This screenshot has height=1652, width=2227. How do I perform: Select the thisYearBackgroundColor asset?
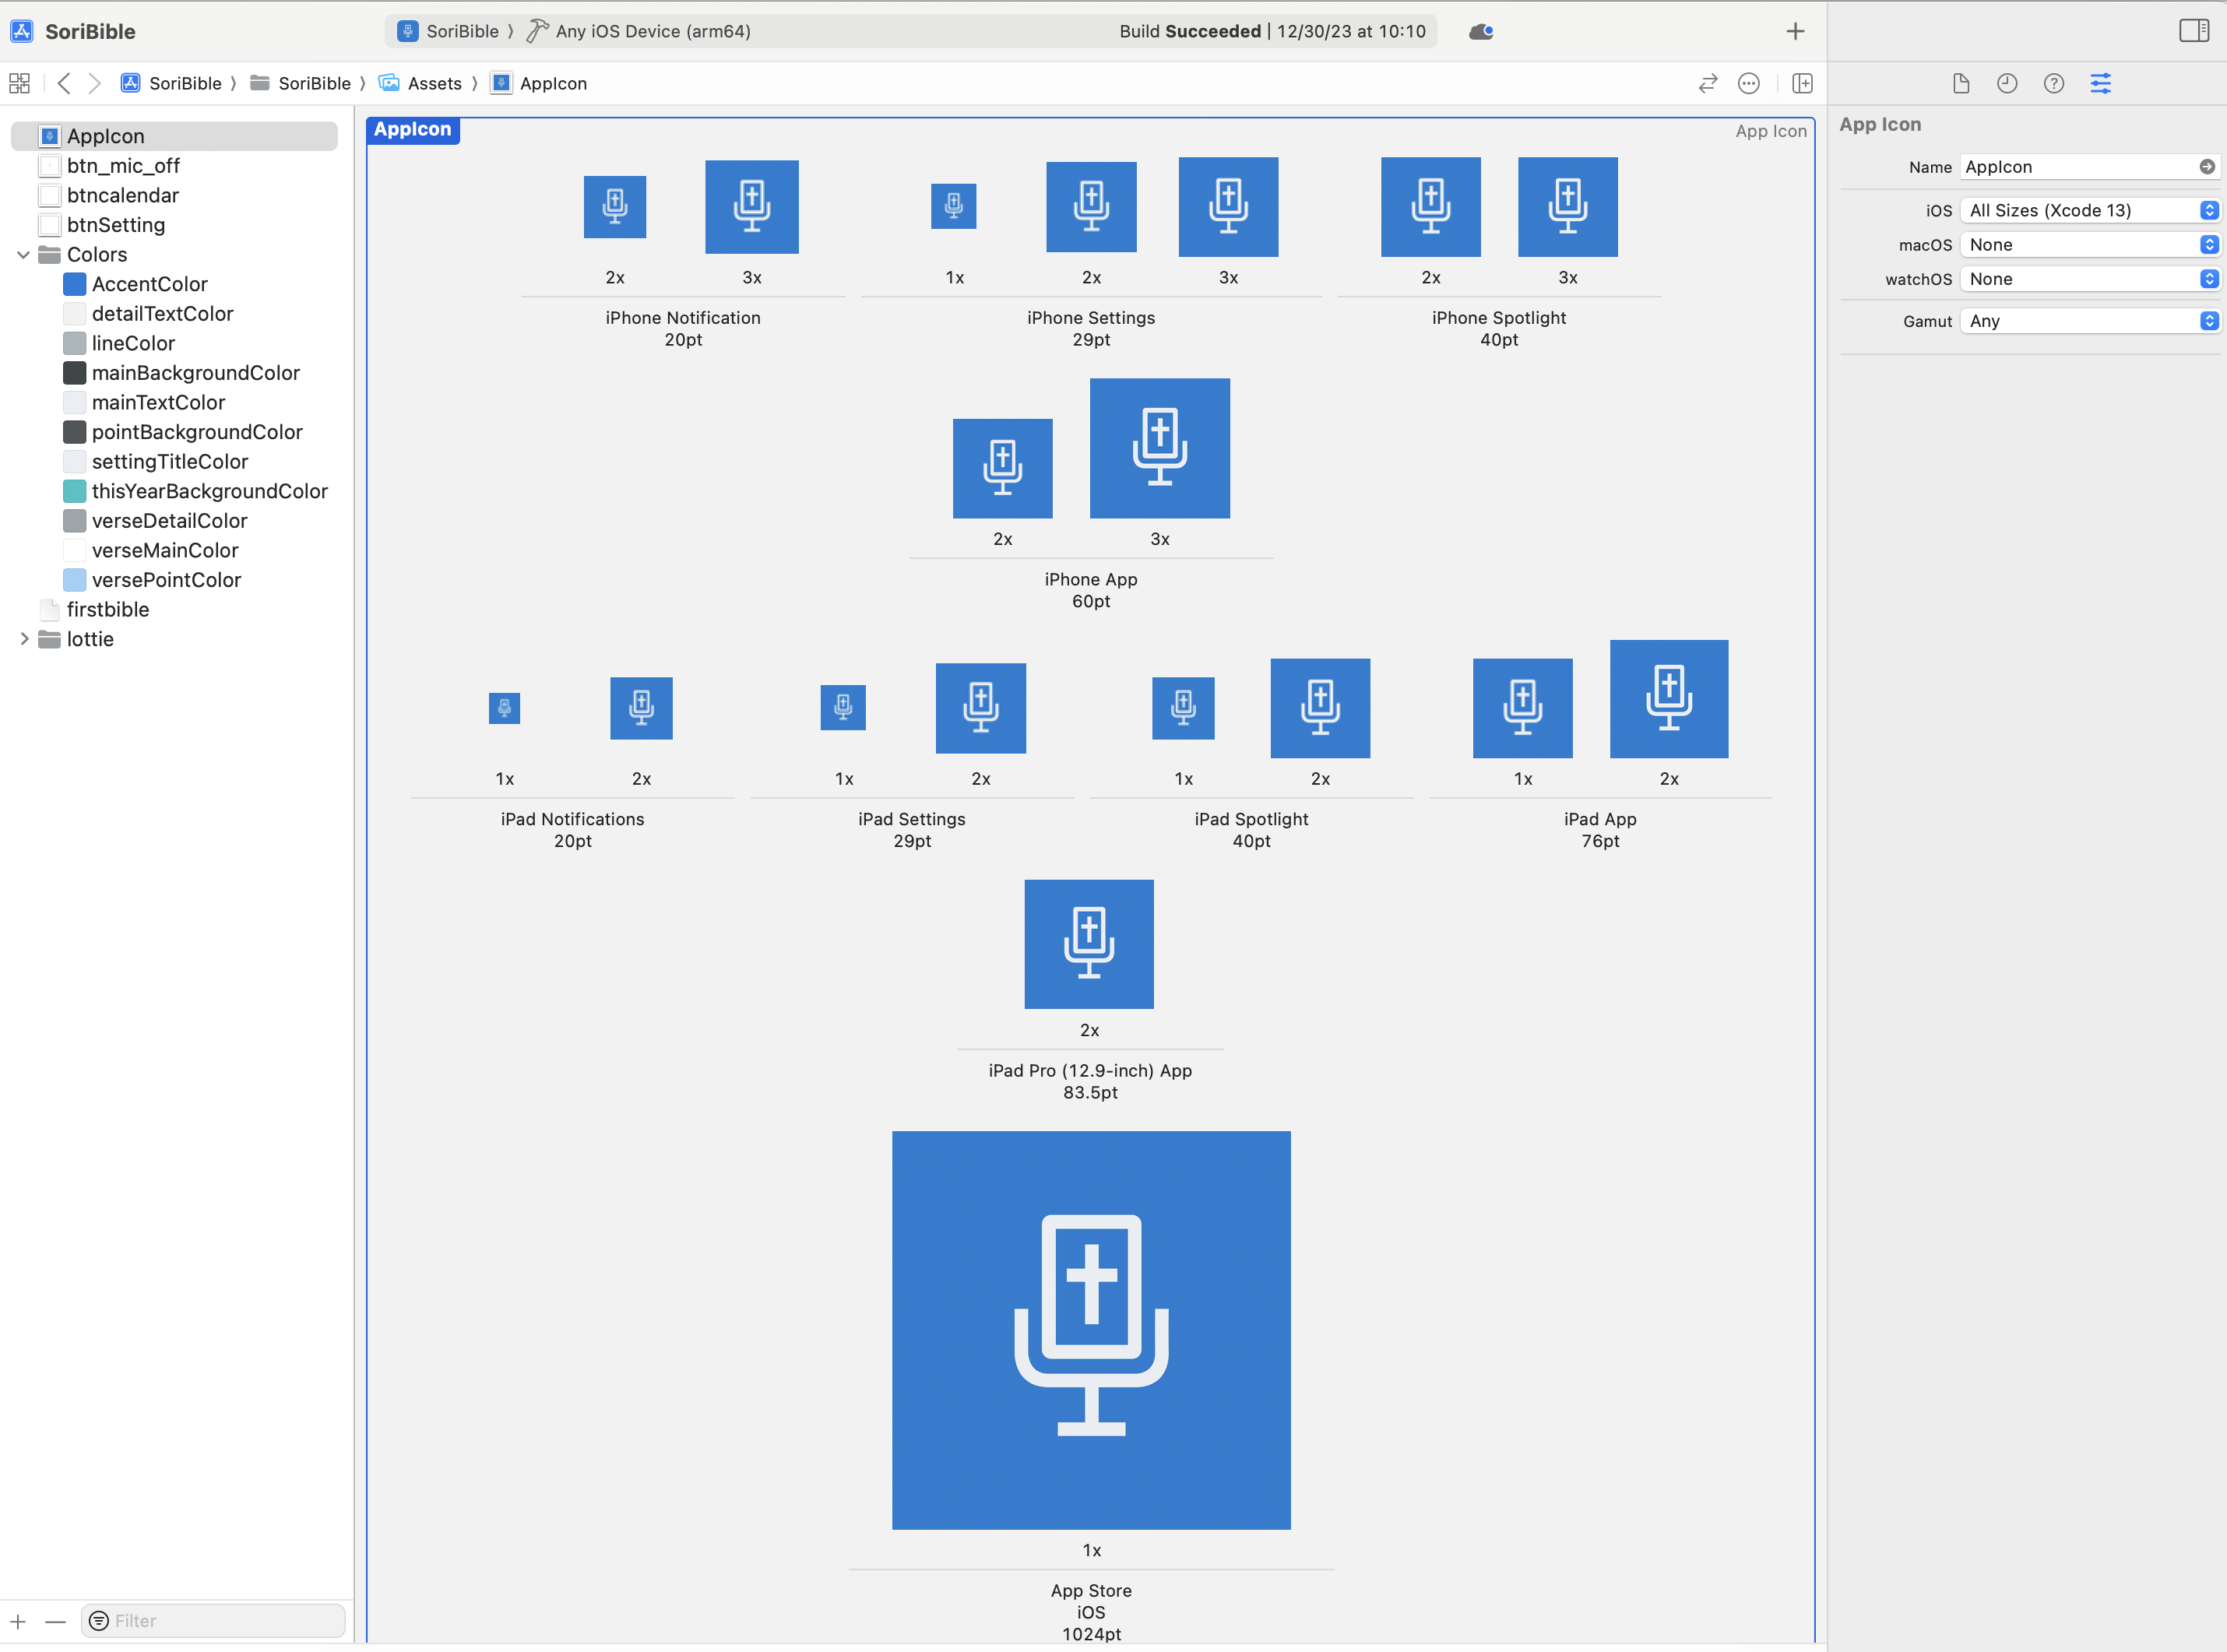(x=196, y=491)
